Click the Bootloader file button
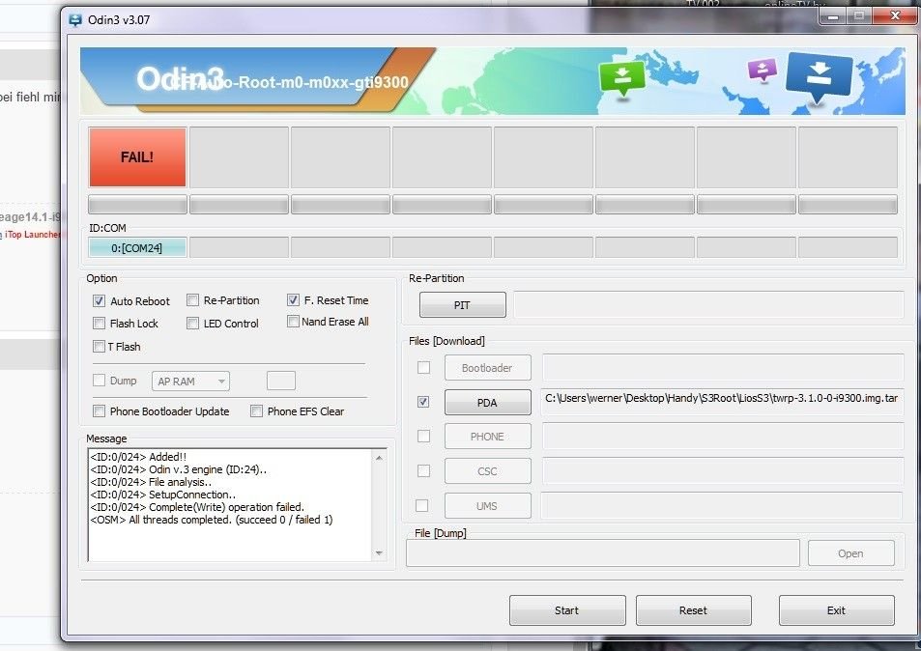921x651 pixels. pyautogui.click(x=487, y=367)
